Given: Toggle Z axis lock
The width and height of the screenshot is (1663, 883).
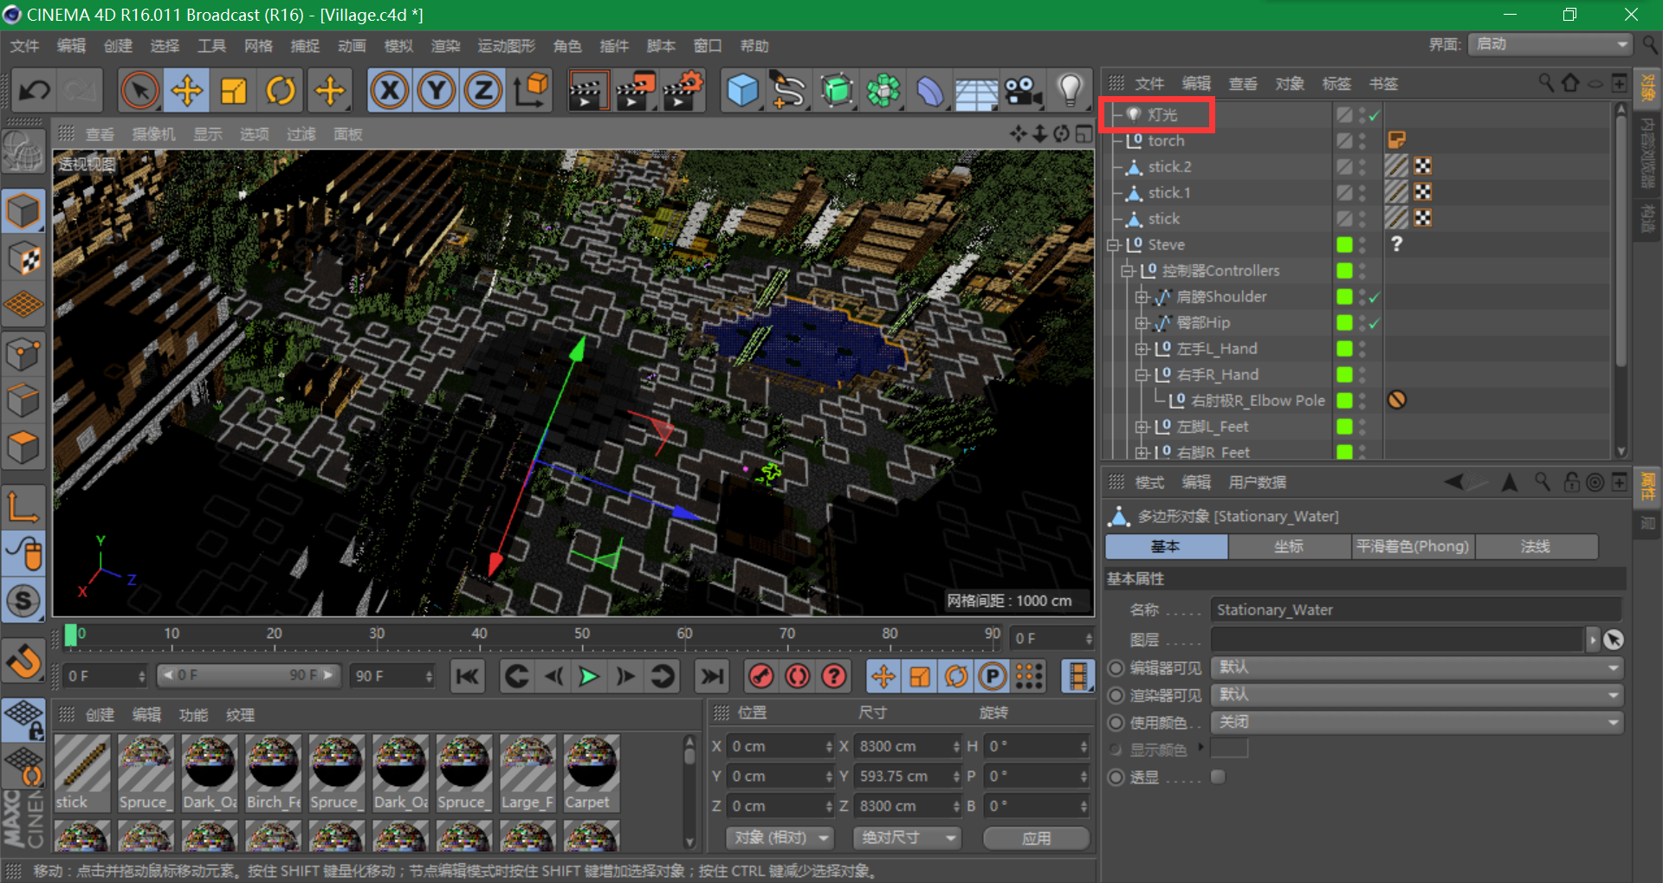Looking at the screenshot, I should [x=483, y=90].
